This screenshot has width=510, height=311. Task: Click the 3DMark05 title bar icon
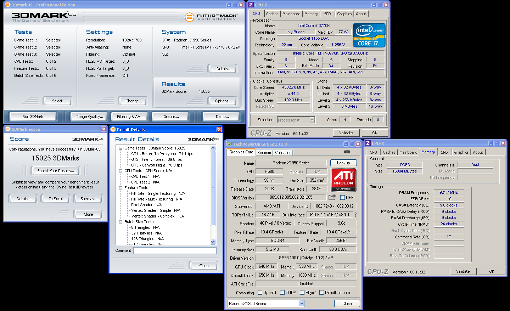point(8,5)
